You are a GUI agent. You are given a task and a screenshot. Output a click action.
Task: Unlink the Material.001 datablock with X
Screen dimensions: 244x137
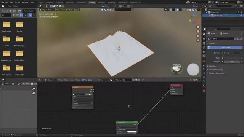[139, 80]
